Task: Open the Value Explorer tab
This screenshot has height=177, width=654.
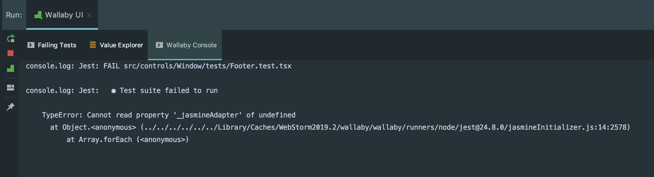Action: pyautogui.click(x=121, y=45)
